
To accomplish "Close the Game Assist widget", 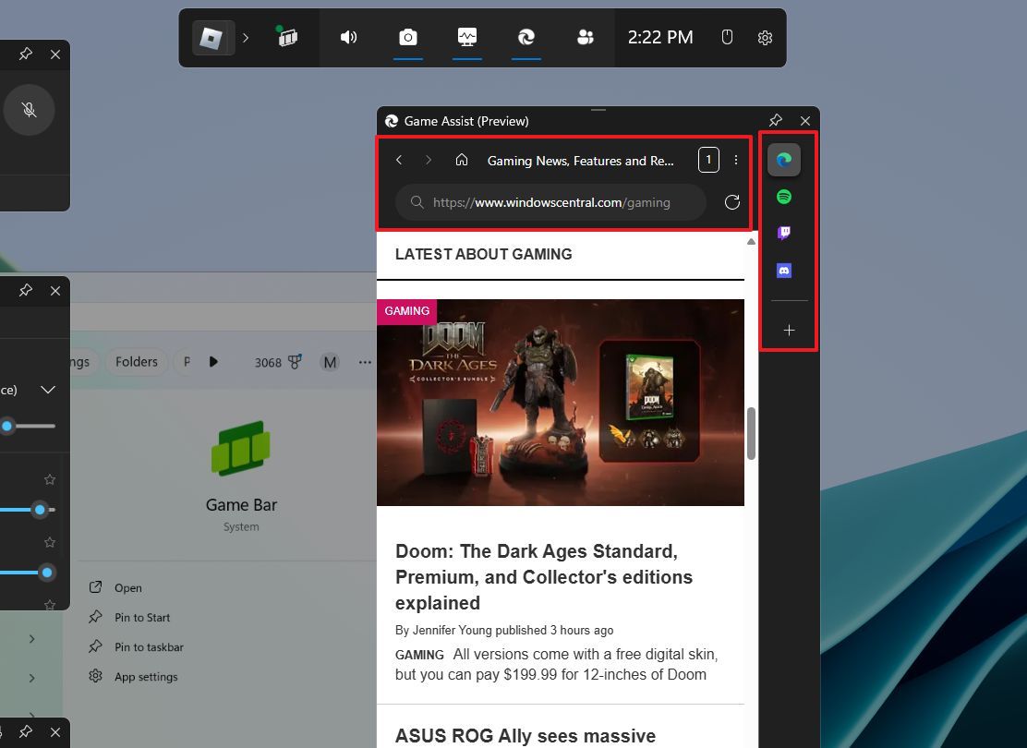I will pyautogui.click(x=805, y=121).
